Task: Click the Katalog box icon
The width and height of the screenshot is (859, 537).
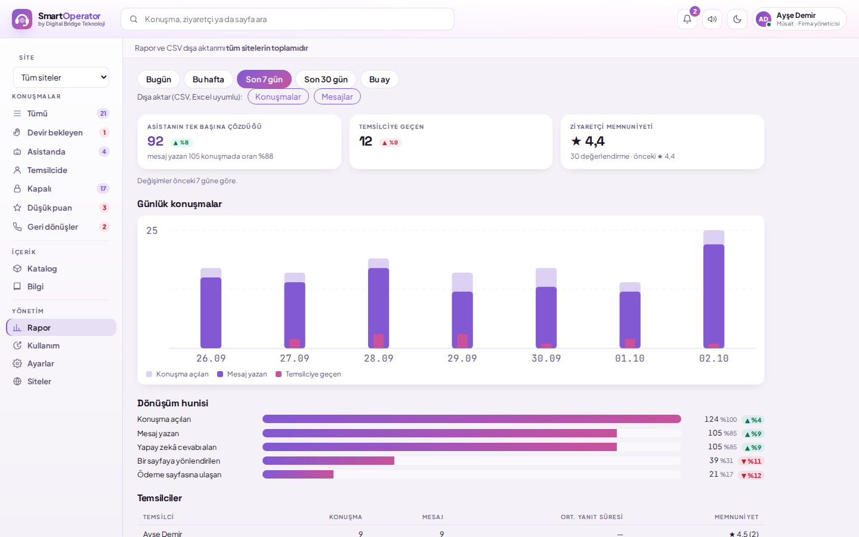Action: (17, 268)
